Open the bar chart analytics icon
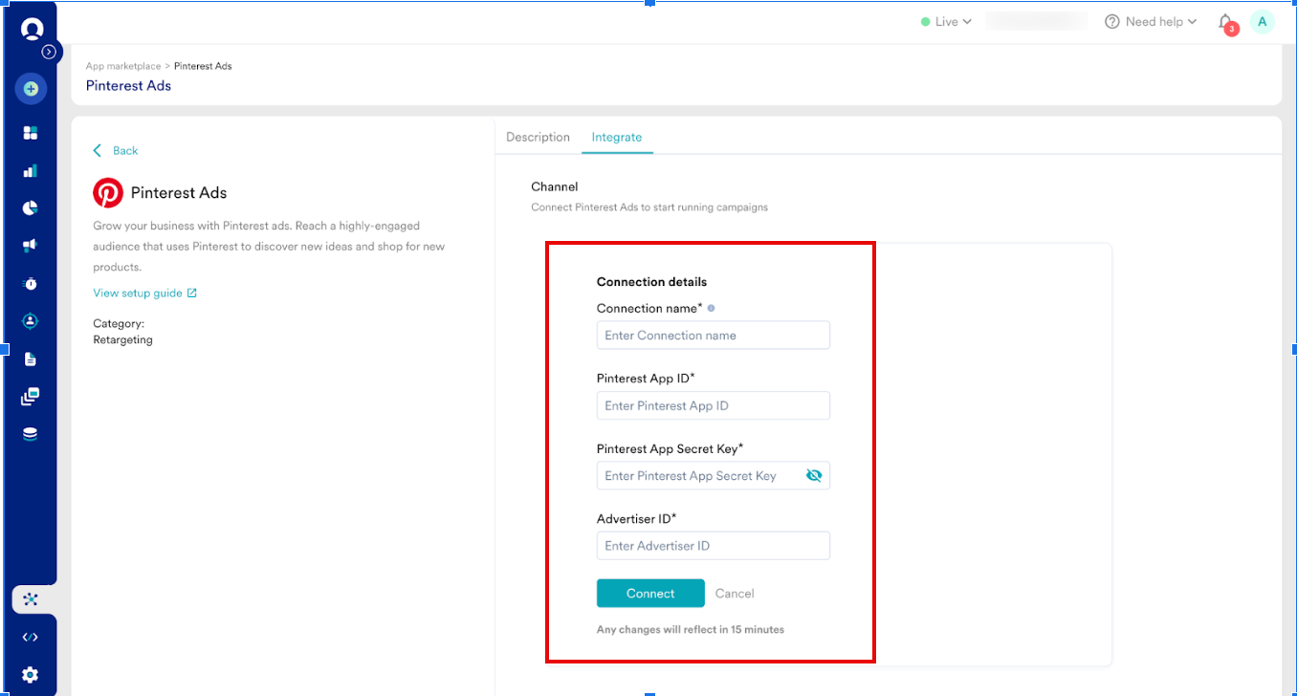 (31, 171)
